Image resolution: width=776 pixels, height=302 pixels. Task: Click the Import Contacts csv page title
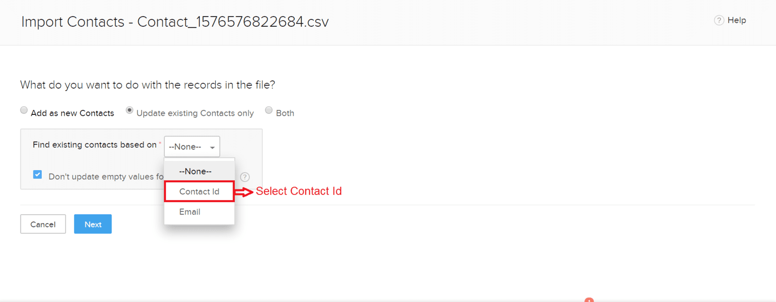[175, 22]
